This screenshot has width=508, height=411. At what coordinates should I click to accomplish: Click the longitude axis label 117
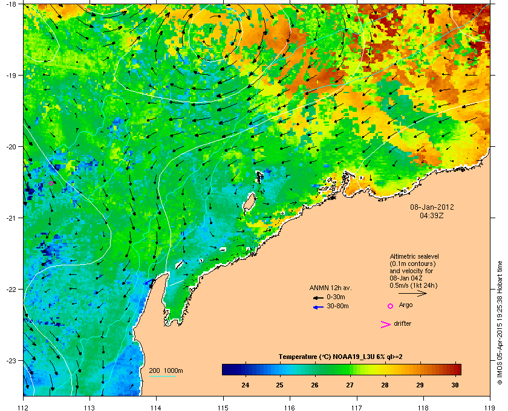[357, 407]
